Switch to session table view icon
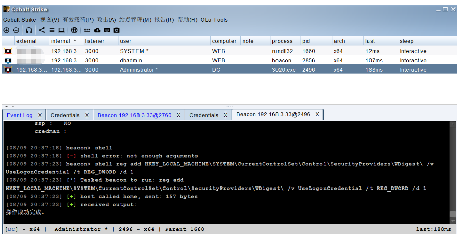The height and width of the screenshot is (234, 462). (x=52, y=30)
